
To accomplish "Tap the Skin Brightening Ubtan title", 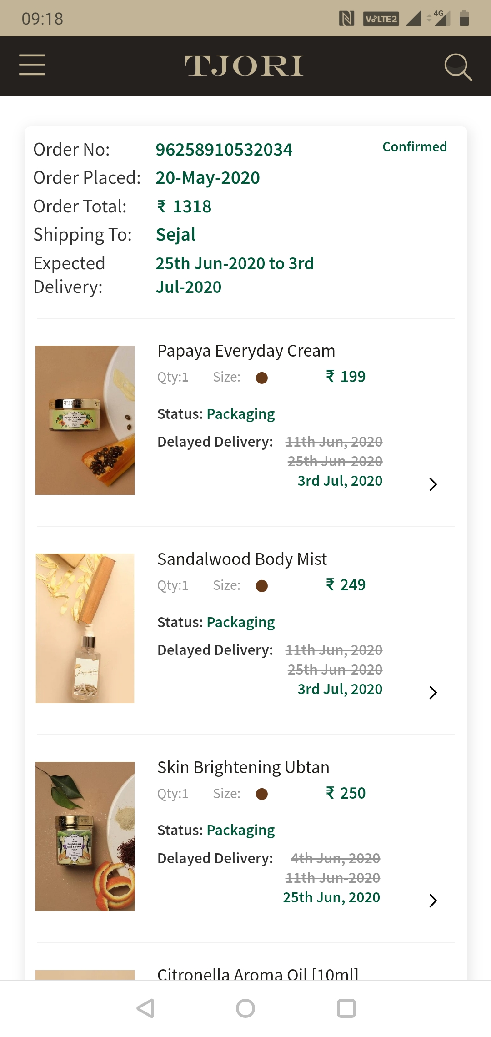I will coord(243,768).
